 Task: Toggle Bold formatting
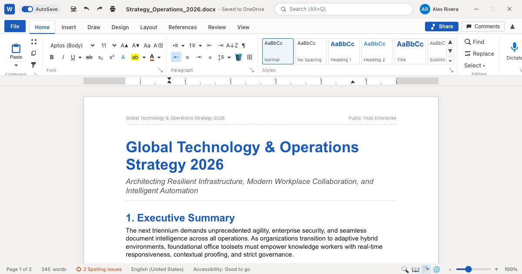pyautogui.click(x=52, y=57)
